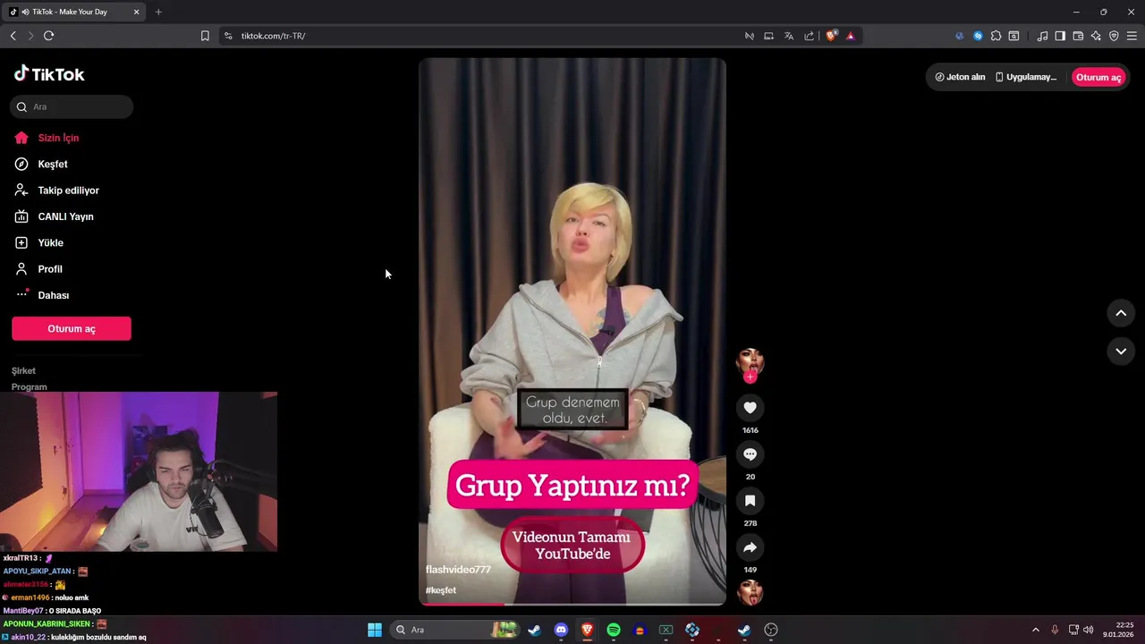The image size is (1145, 644).
Task: Close the TikTok browser tab
Action: [x=137, y=12]
